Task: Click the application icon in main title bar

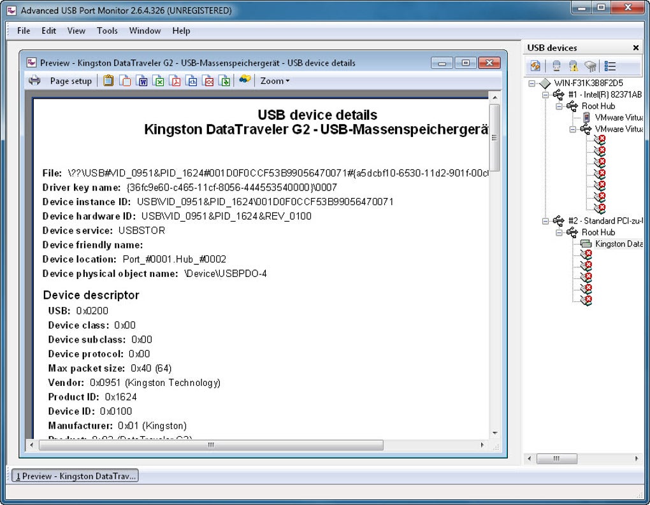Action: (11, 10)
